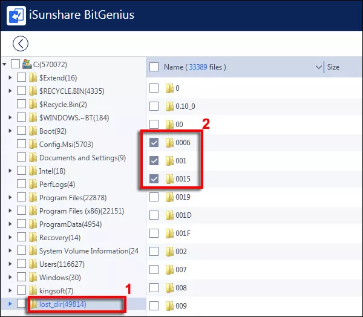
Task: Uncheck the 0015 folder checkbox
Action: point(154,178)
